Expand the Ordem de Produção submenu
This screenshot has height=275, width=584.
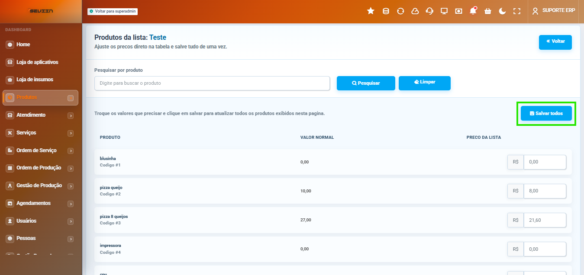pyautogui.click(x=71, y=169)
